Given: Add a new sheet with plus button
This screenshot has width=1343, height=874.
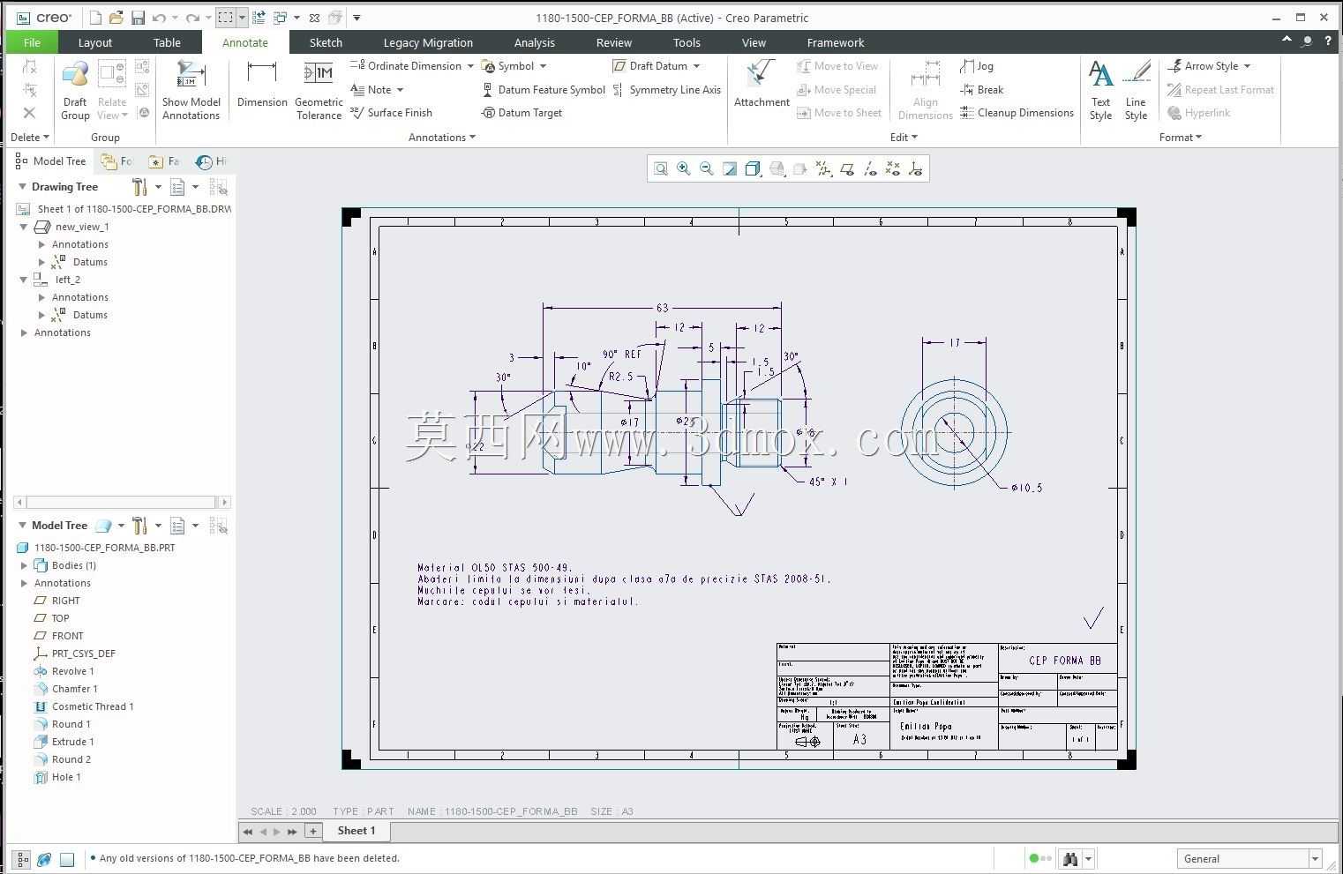Looking at the screenshot, I should click(x=313, y=831).
